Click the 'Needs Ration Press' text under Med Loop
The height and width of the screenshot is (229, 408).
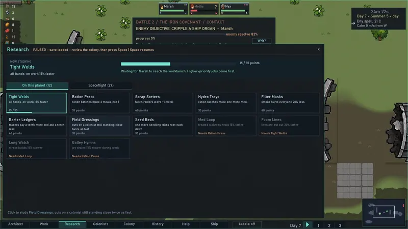[212, 133]
